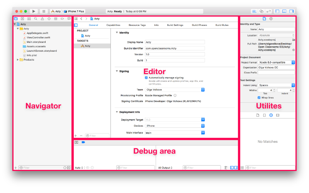
Task: Switch to the Build Settings tab
Action: coord(175,25)
